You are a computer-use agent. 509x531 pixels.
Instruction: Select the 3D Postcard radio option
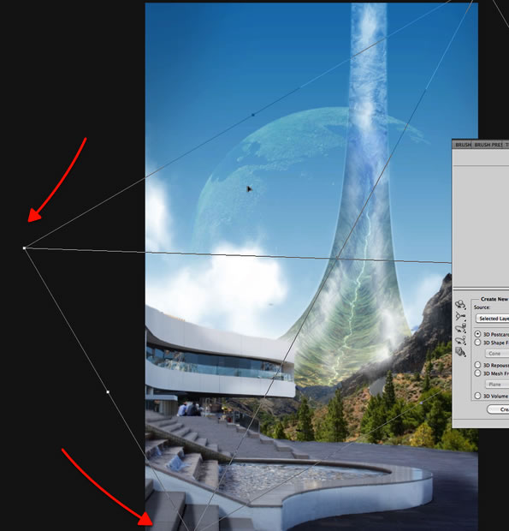tap(477, 334)
